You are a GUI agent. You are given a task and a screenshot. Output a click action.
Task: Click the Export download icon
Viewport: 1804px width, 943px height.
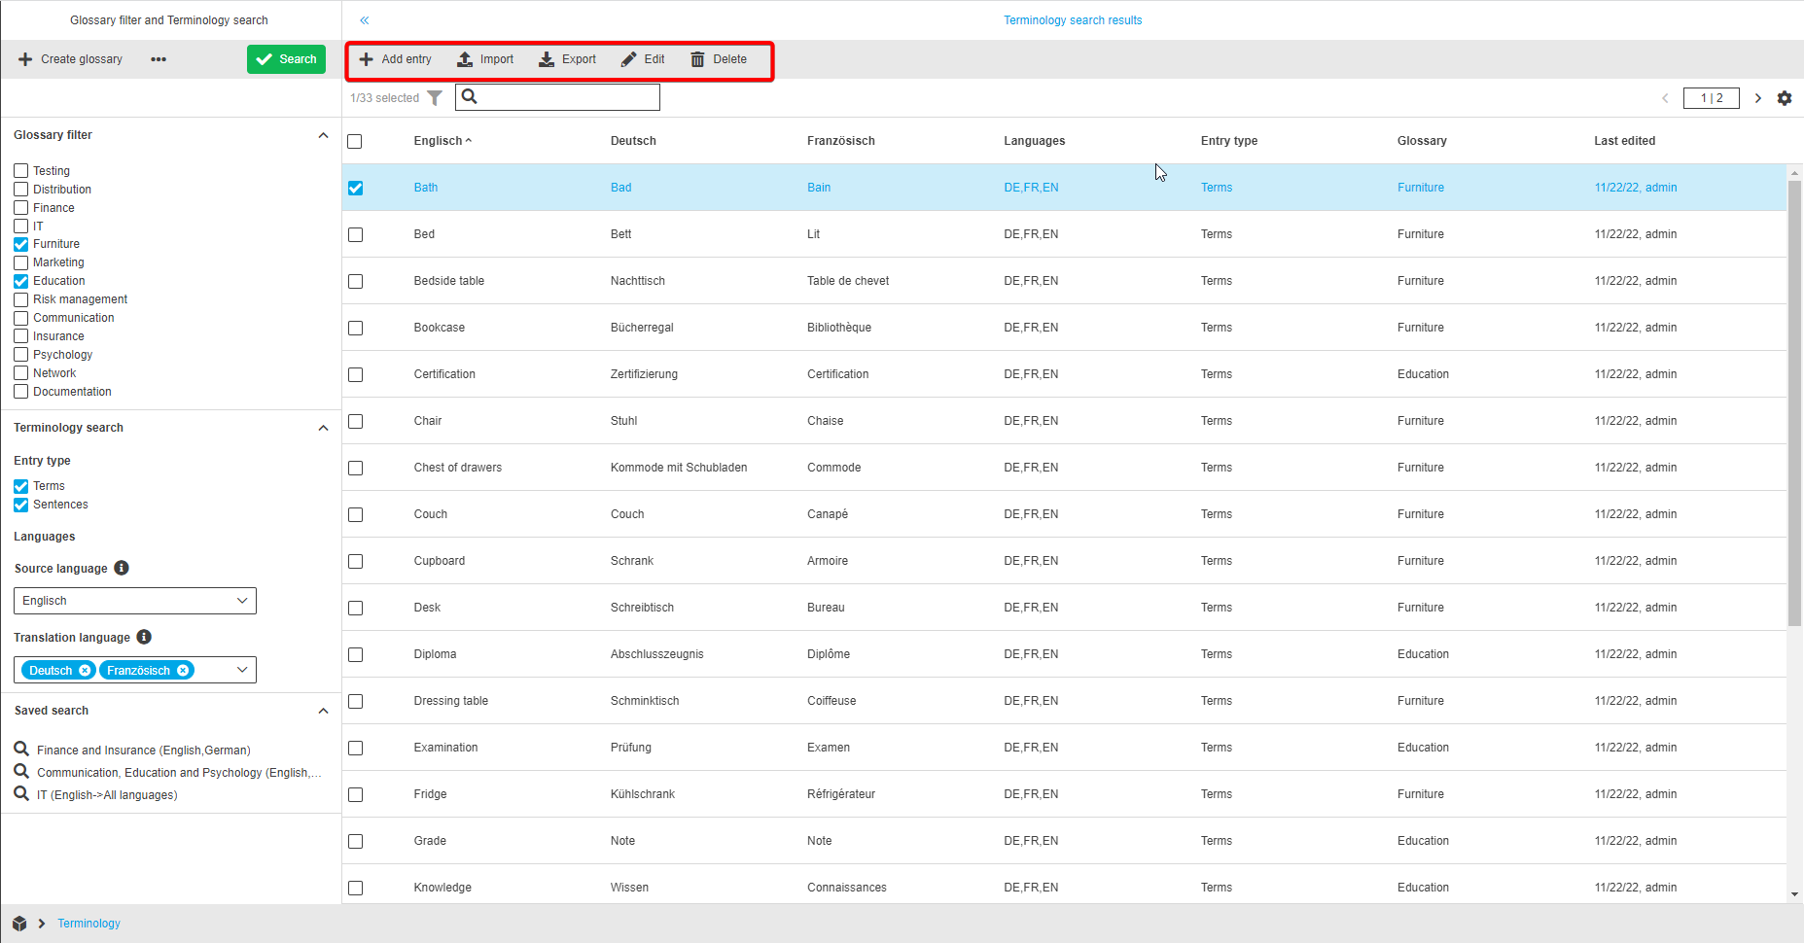click(x=547, y=59)
